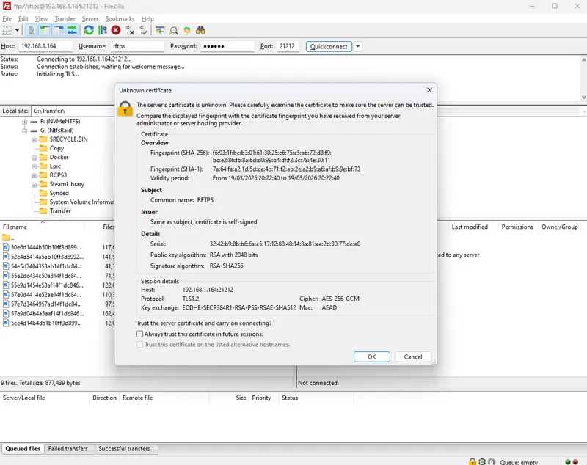Click OK to accept the certificate
The height and width of the screenshot is (465, 587).
coord(371,356)
